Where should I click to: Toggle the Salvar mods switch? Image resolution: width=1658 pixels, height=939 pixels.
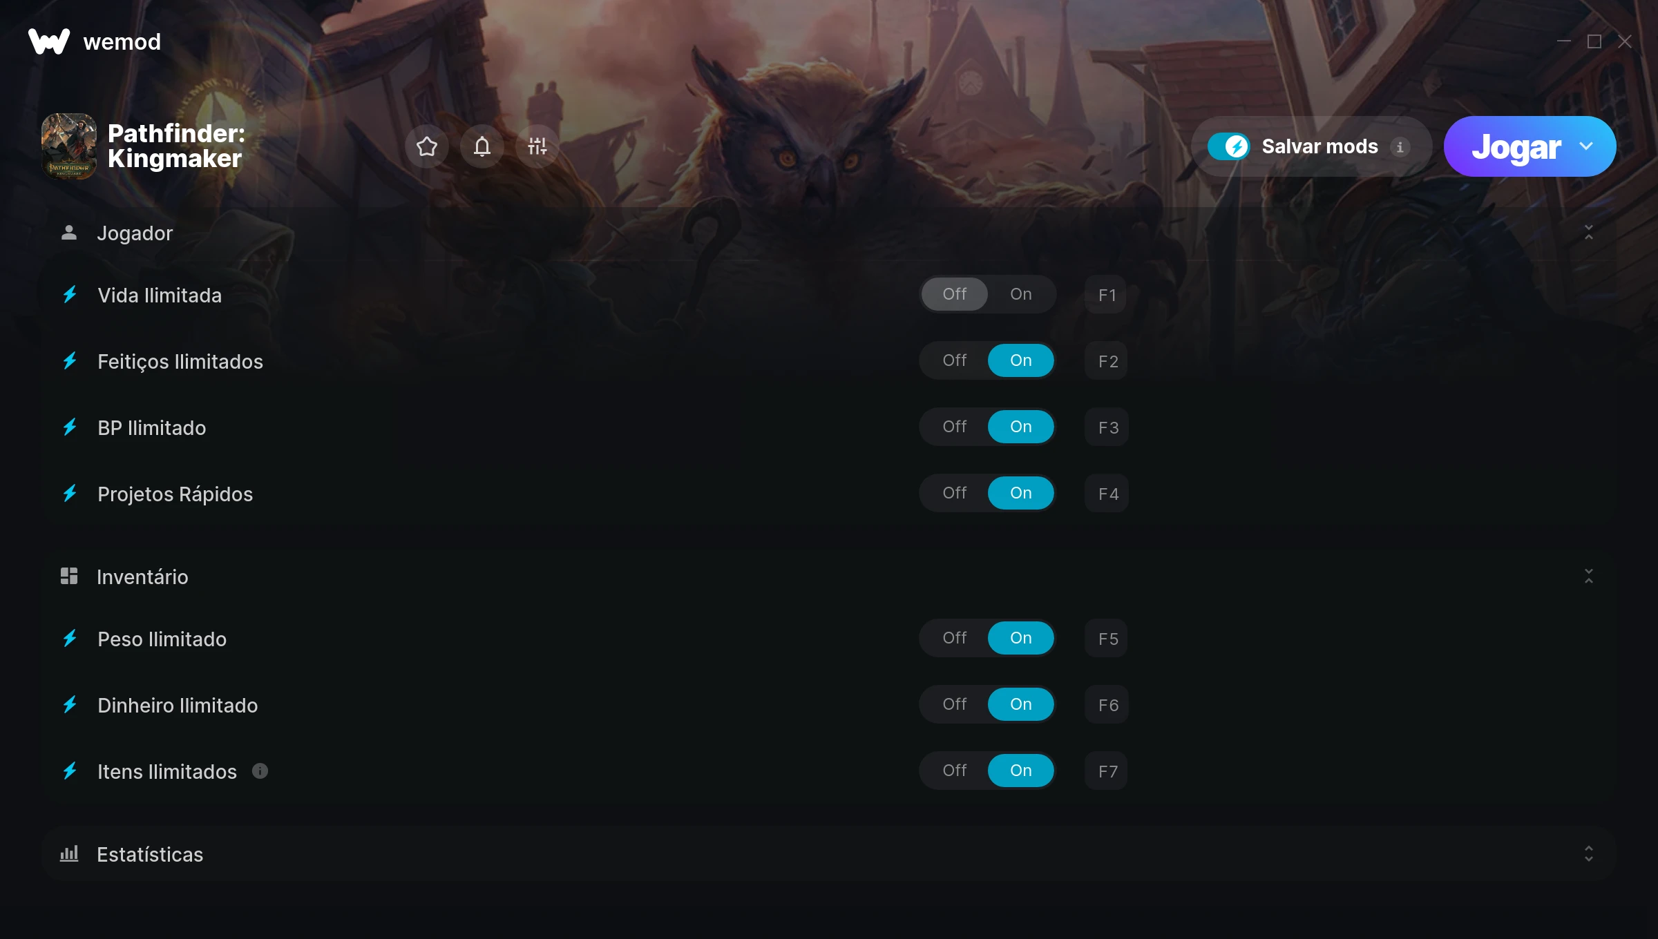pos(1228,146)
